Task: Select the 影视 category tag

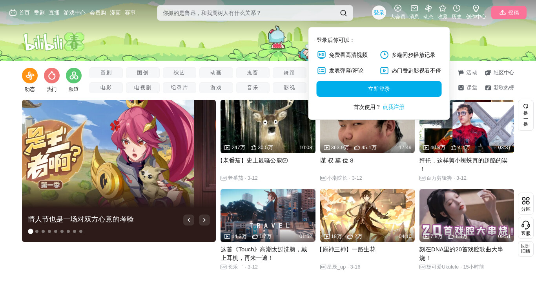Action: [290, 88]
